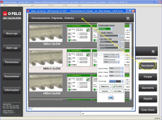162x120 pixels.
Task: Toggle the V checkbox beside Corte Horizontal
Action: tap(122, 42)
